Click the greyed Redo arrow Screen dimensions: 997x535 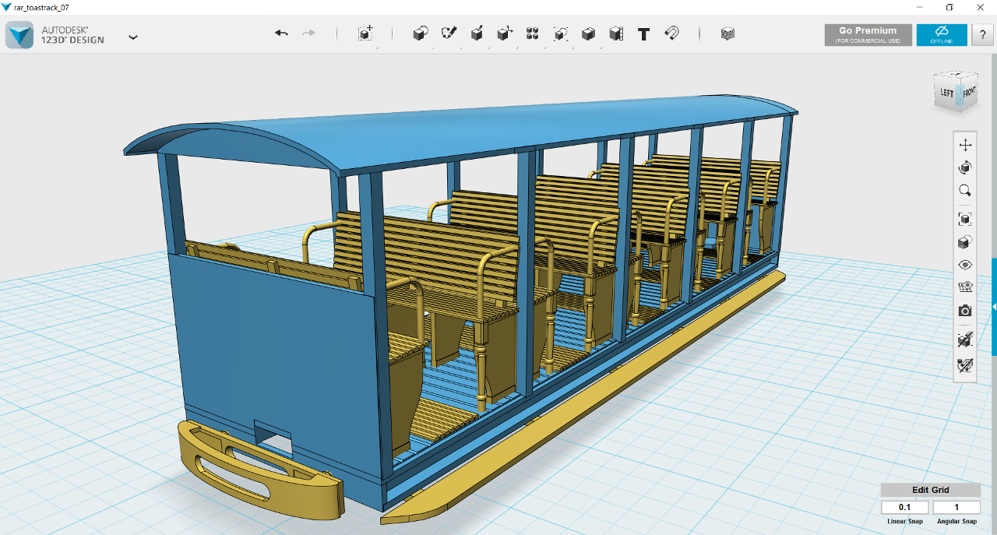308,33
